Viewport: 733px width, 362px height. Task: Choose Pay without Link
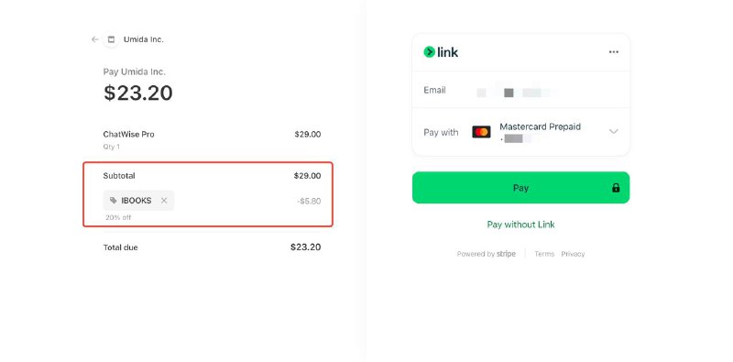(520, 225)
